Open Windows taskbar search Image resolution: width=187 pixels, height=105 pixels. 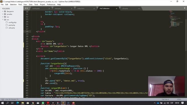pyautogui.click(x=7, y=103)
